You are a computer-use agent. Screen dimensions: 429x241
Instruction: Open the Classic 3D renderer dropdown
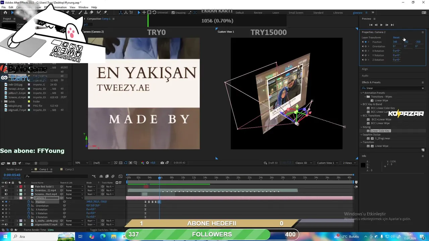pyautogui.click(x=303, y=163)
